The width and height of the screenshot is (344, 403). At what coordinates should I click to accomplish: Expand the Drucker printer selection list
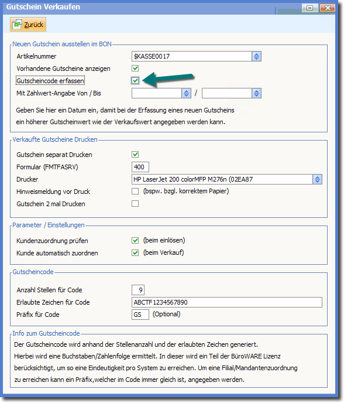click(x=317, y=179)
